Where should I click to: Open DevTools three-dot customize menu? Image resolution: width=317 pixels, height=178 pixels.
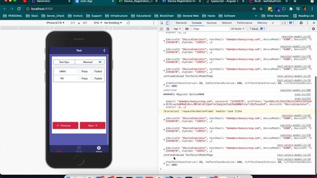click(x=307, y=23)
